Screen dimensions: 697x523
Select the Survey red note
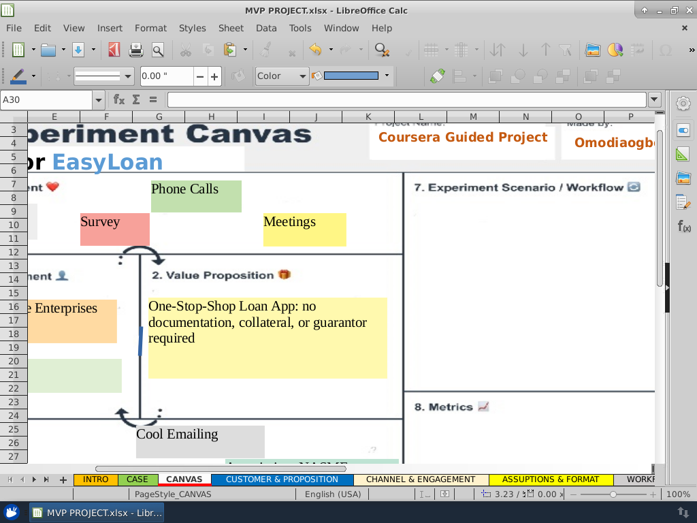coord(114,229)
